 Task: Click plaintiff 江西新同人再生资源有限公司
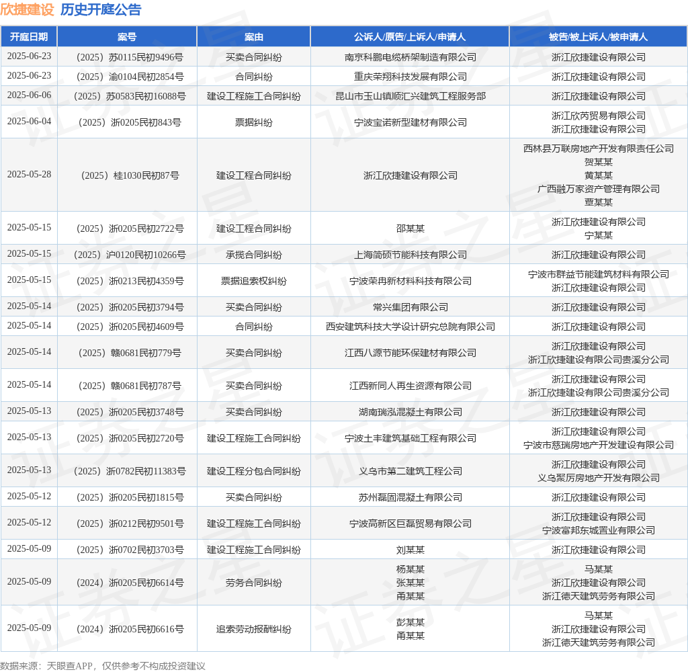point(411,386)
